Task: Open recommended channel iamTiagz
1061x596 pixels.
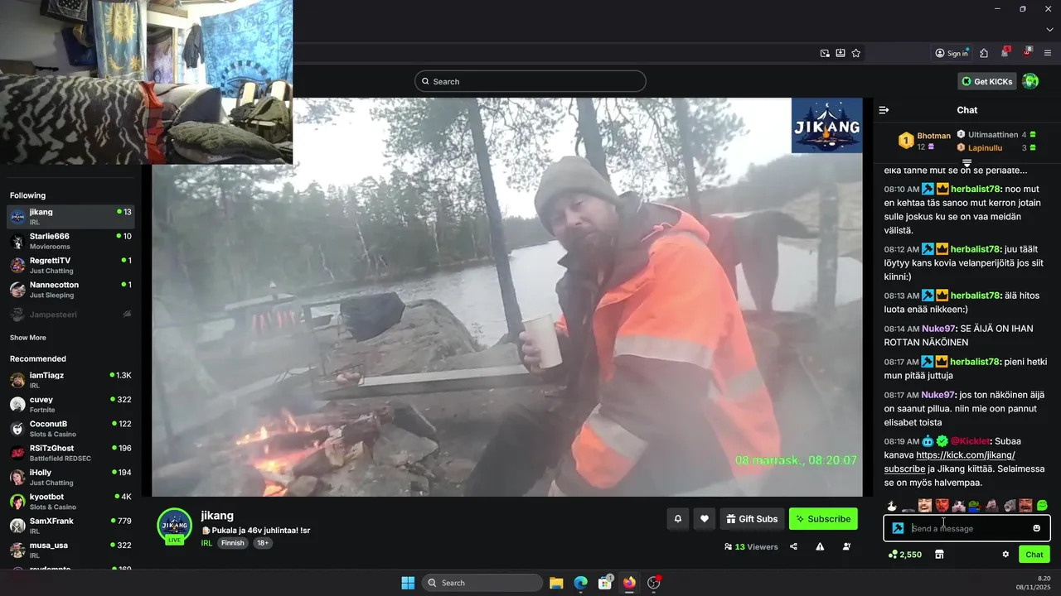Action: coord(70,380)
